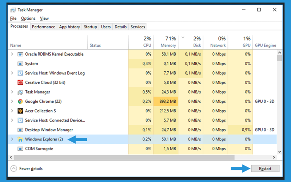Click the Service Host: Connected Device gear icon
This screenshot has height=182, width=291.
pos(20,120)
